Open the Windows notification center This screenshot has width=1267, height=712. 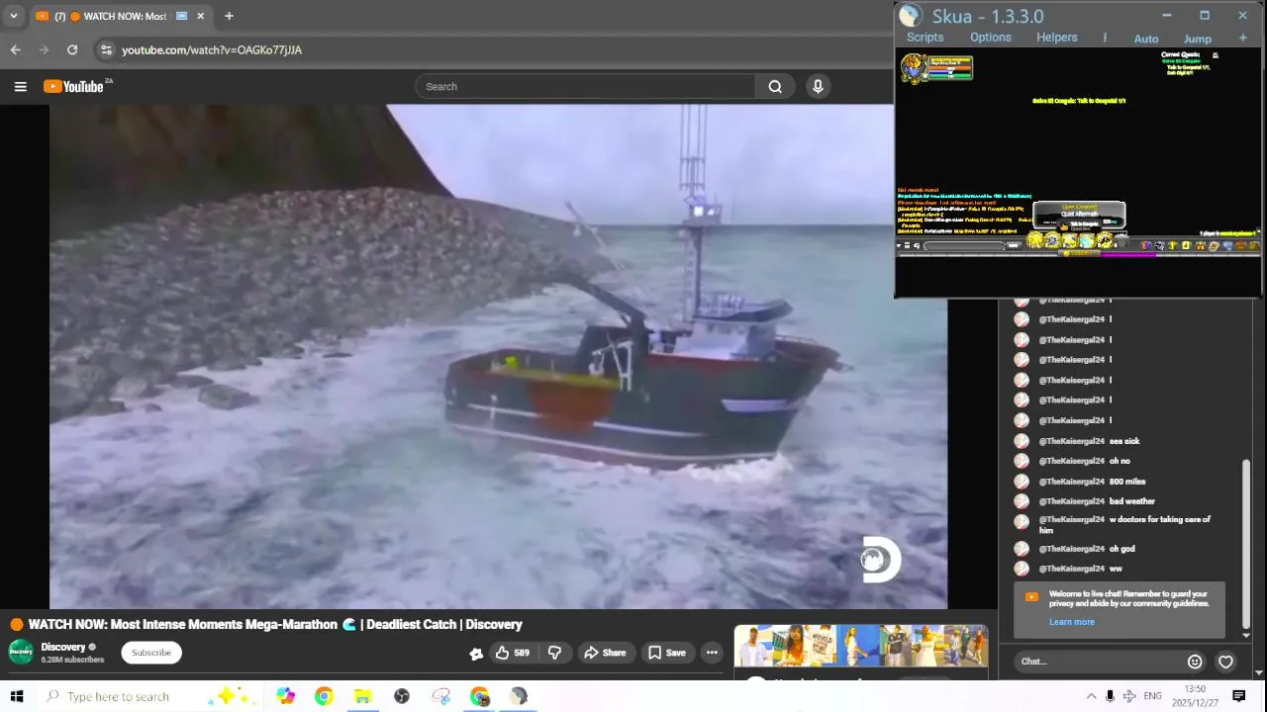coord(1238,696)
